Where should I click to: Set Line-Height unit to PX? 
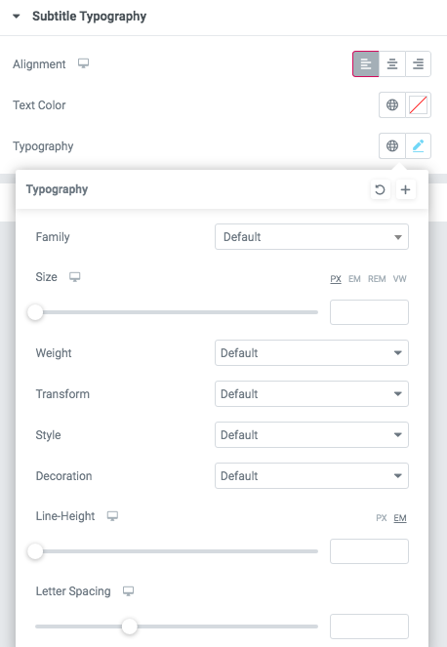click(x=382, y=518)
